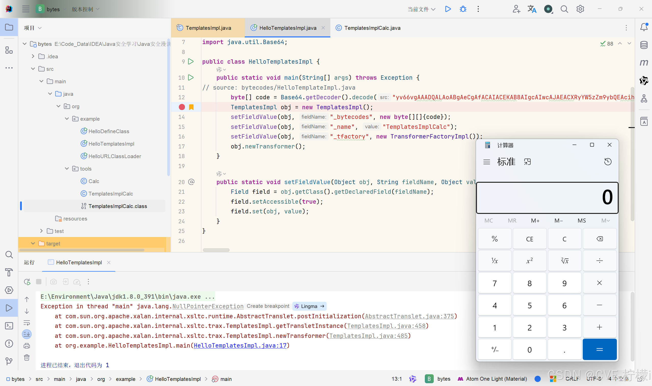The height and width of the screenshot is (386, 652).
Task: Open the Build hammer tool window
Action: click(x=9, y=272)
